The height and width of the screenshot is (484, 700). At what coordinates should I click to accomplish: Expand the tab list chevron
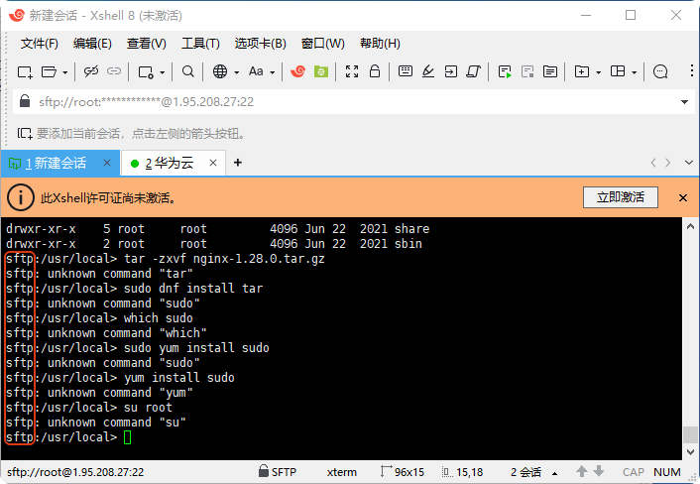[x=689, y=163]
